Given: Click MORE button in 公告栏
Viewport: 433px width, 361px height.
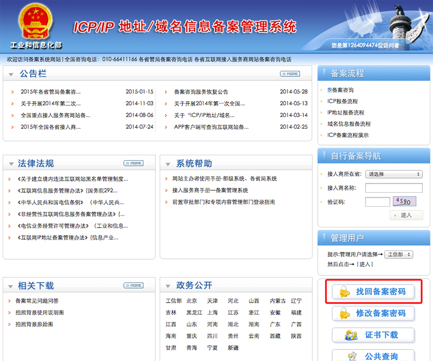Looking at the screenshot, I should point(290,74).
